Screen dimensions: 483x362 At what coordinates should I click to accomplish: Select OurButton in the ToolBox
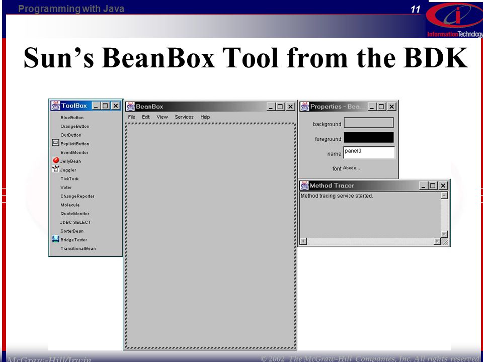pyautogui.click(x=71, y=135)
